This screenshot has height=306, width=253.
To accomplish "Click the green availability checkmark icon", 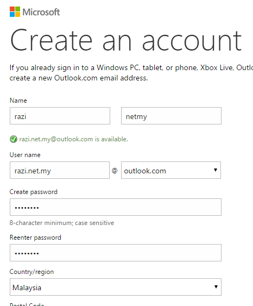I will (x=14, y=139).
